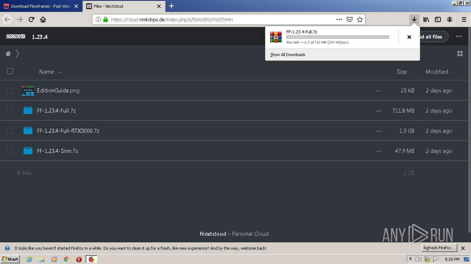
Task: Open actions menu for EditionGuide.png
Action: click(x=379, y=91)
